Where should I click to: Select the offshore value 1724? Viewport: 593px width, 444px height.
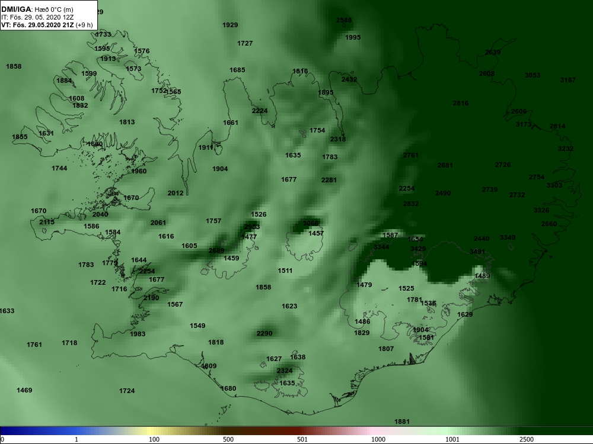tap(127, 391)
